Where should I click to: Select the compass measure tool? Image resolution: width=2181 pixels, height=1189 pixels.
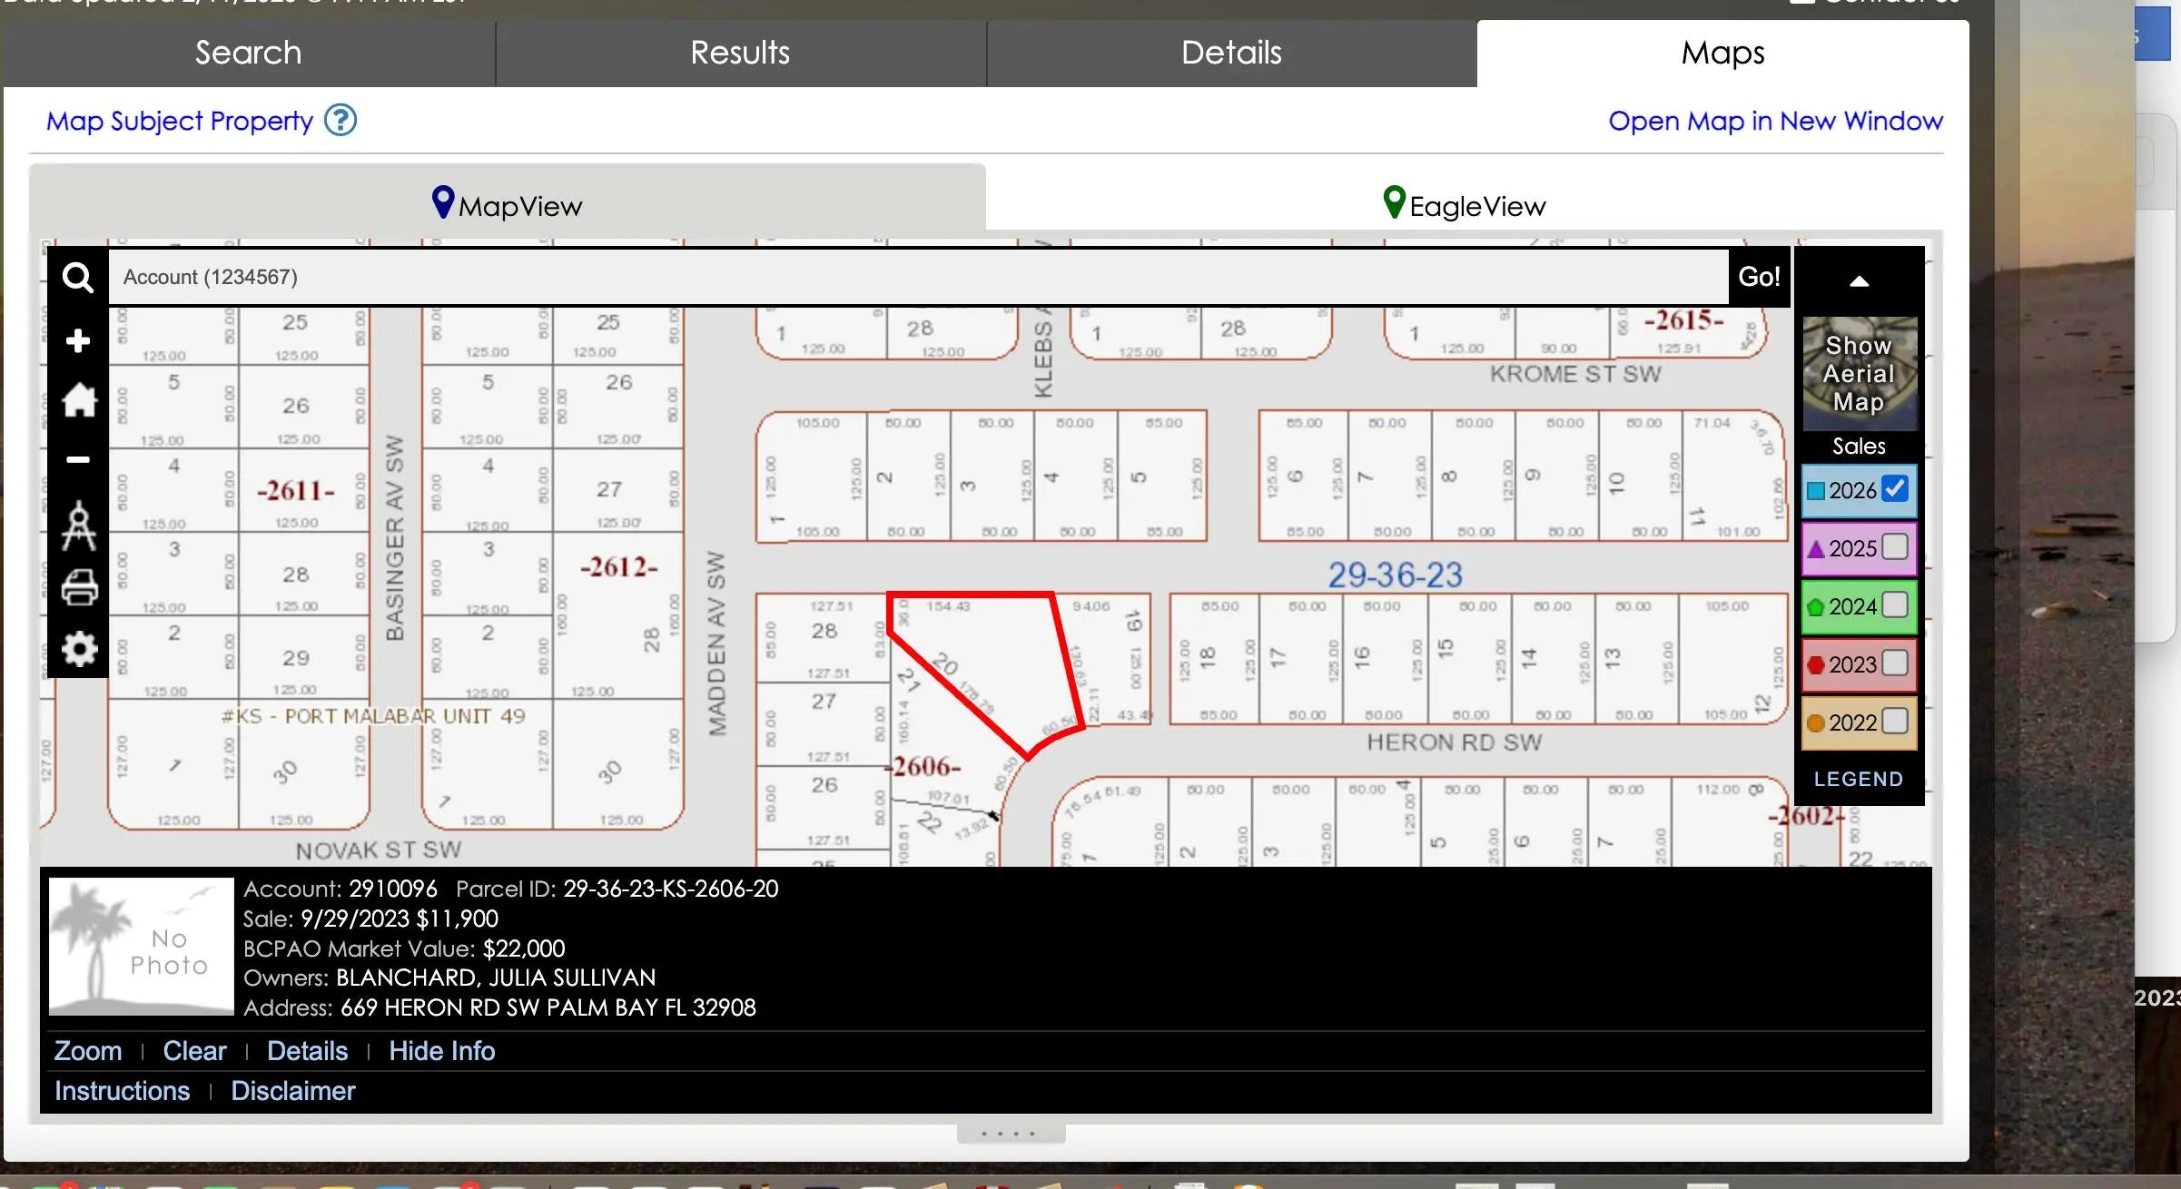[78, 526]
